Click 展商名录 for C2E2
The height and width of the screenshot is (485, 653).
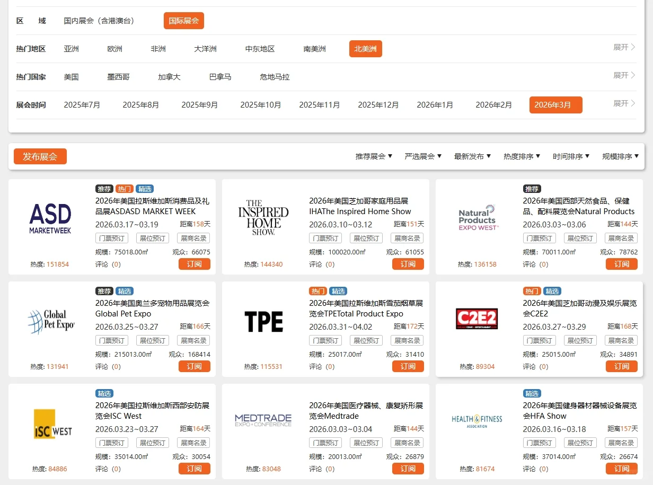[621, 340]
